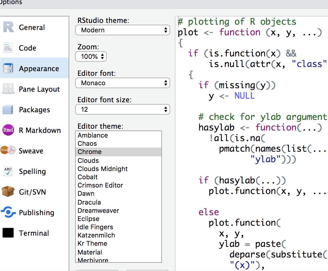The width and height of the screenshot is (328, 271).
Task: Open Packages via the box icon
Action: [8, 110]
